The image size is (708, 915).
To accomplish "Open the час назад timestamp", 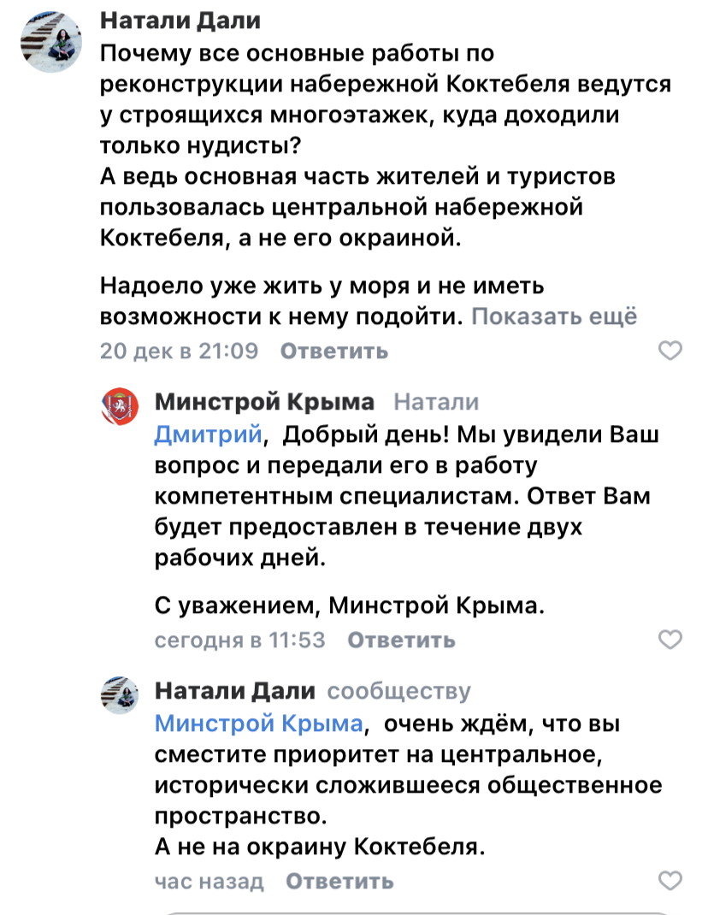I will coord(209,881).
